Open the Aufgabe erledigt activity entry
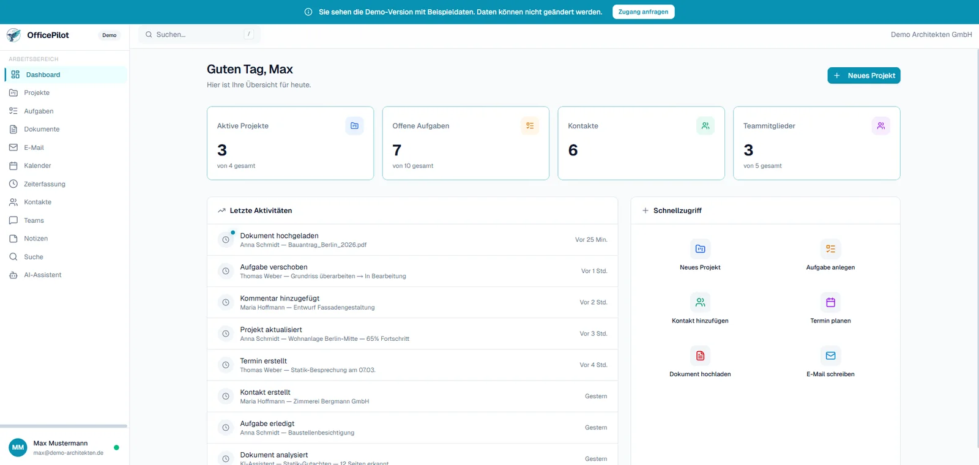 pos(412,428)
